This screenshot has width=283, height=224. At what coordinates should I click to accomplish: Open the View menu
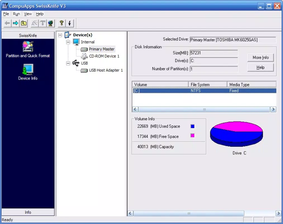pyautogui.click(x=28, y=14)
